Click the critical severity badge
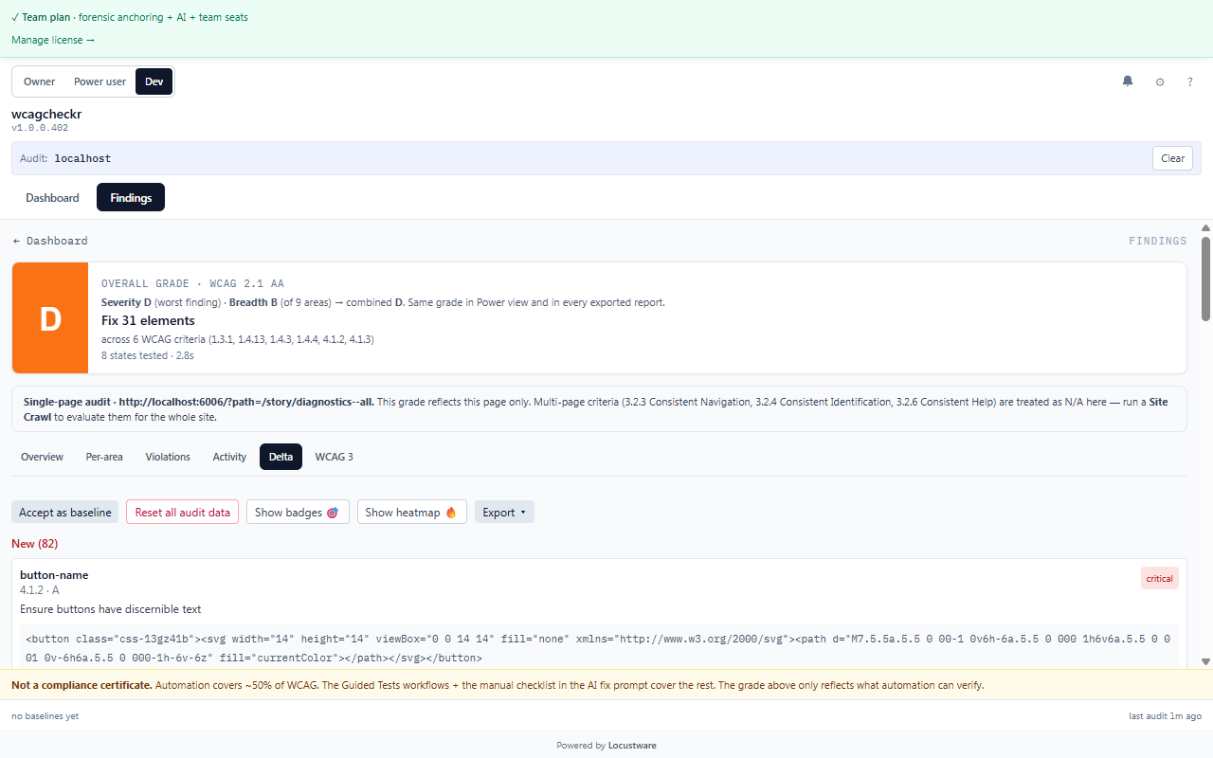The image size is (1213, 758). tap(1160, 578)
